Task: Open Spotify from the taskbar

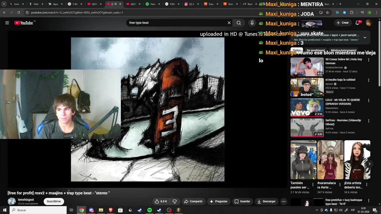Action: 150,210
